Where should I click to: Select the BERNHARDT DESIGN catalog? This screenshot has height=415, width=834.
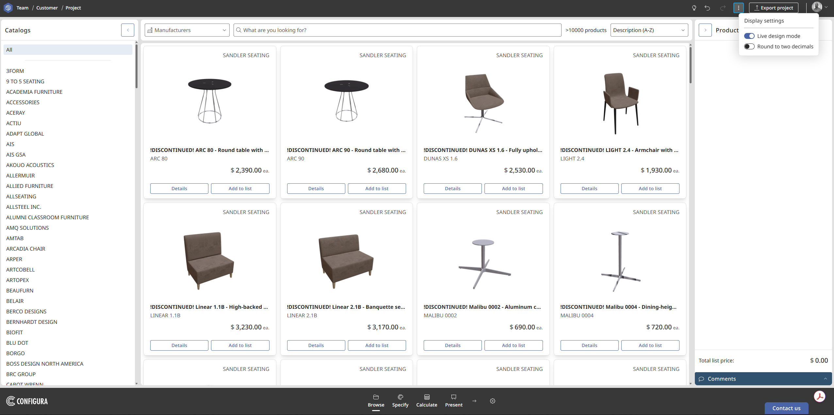click(x=32, y=322)
